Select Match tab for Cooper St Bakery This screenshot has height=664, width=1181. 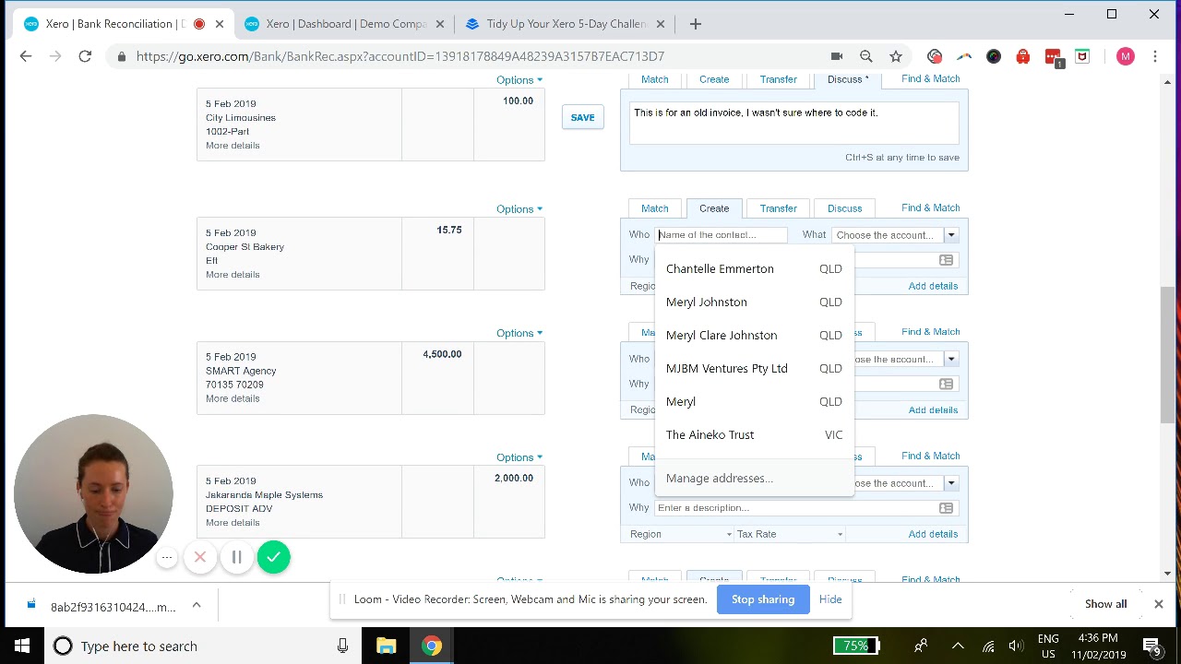[x=655, y=208]
